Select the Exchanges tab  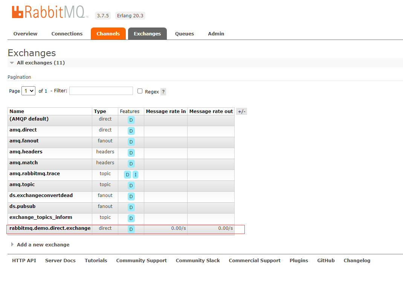147,34
